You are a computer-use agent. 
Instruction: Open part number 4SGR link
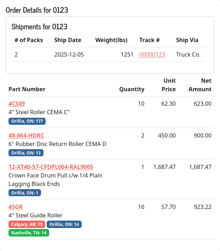[x=16, y=207]
